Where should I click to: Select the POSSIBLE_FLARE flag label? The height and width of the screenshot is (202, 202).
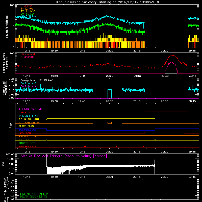(29, 116)
